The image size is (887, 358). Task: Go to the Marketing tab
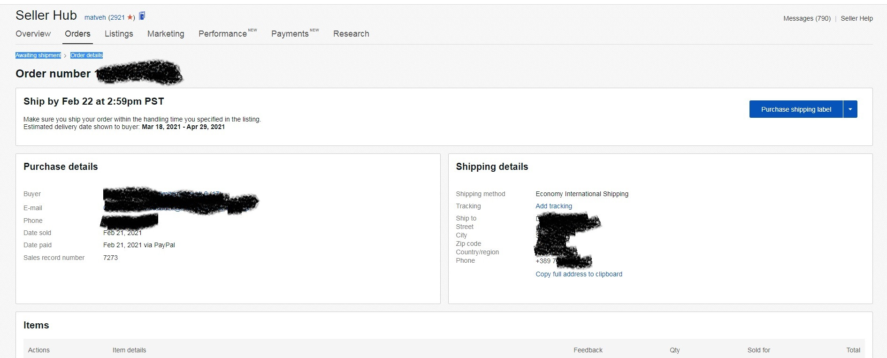(x=166, y=34)
